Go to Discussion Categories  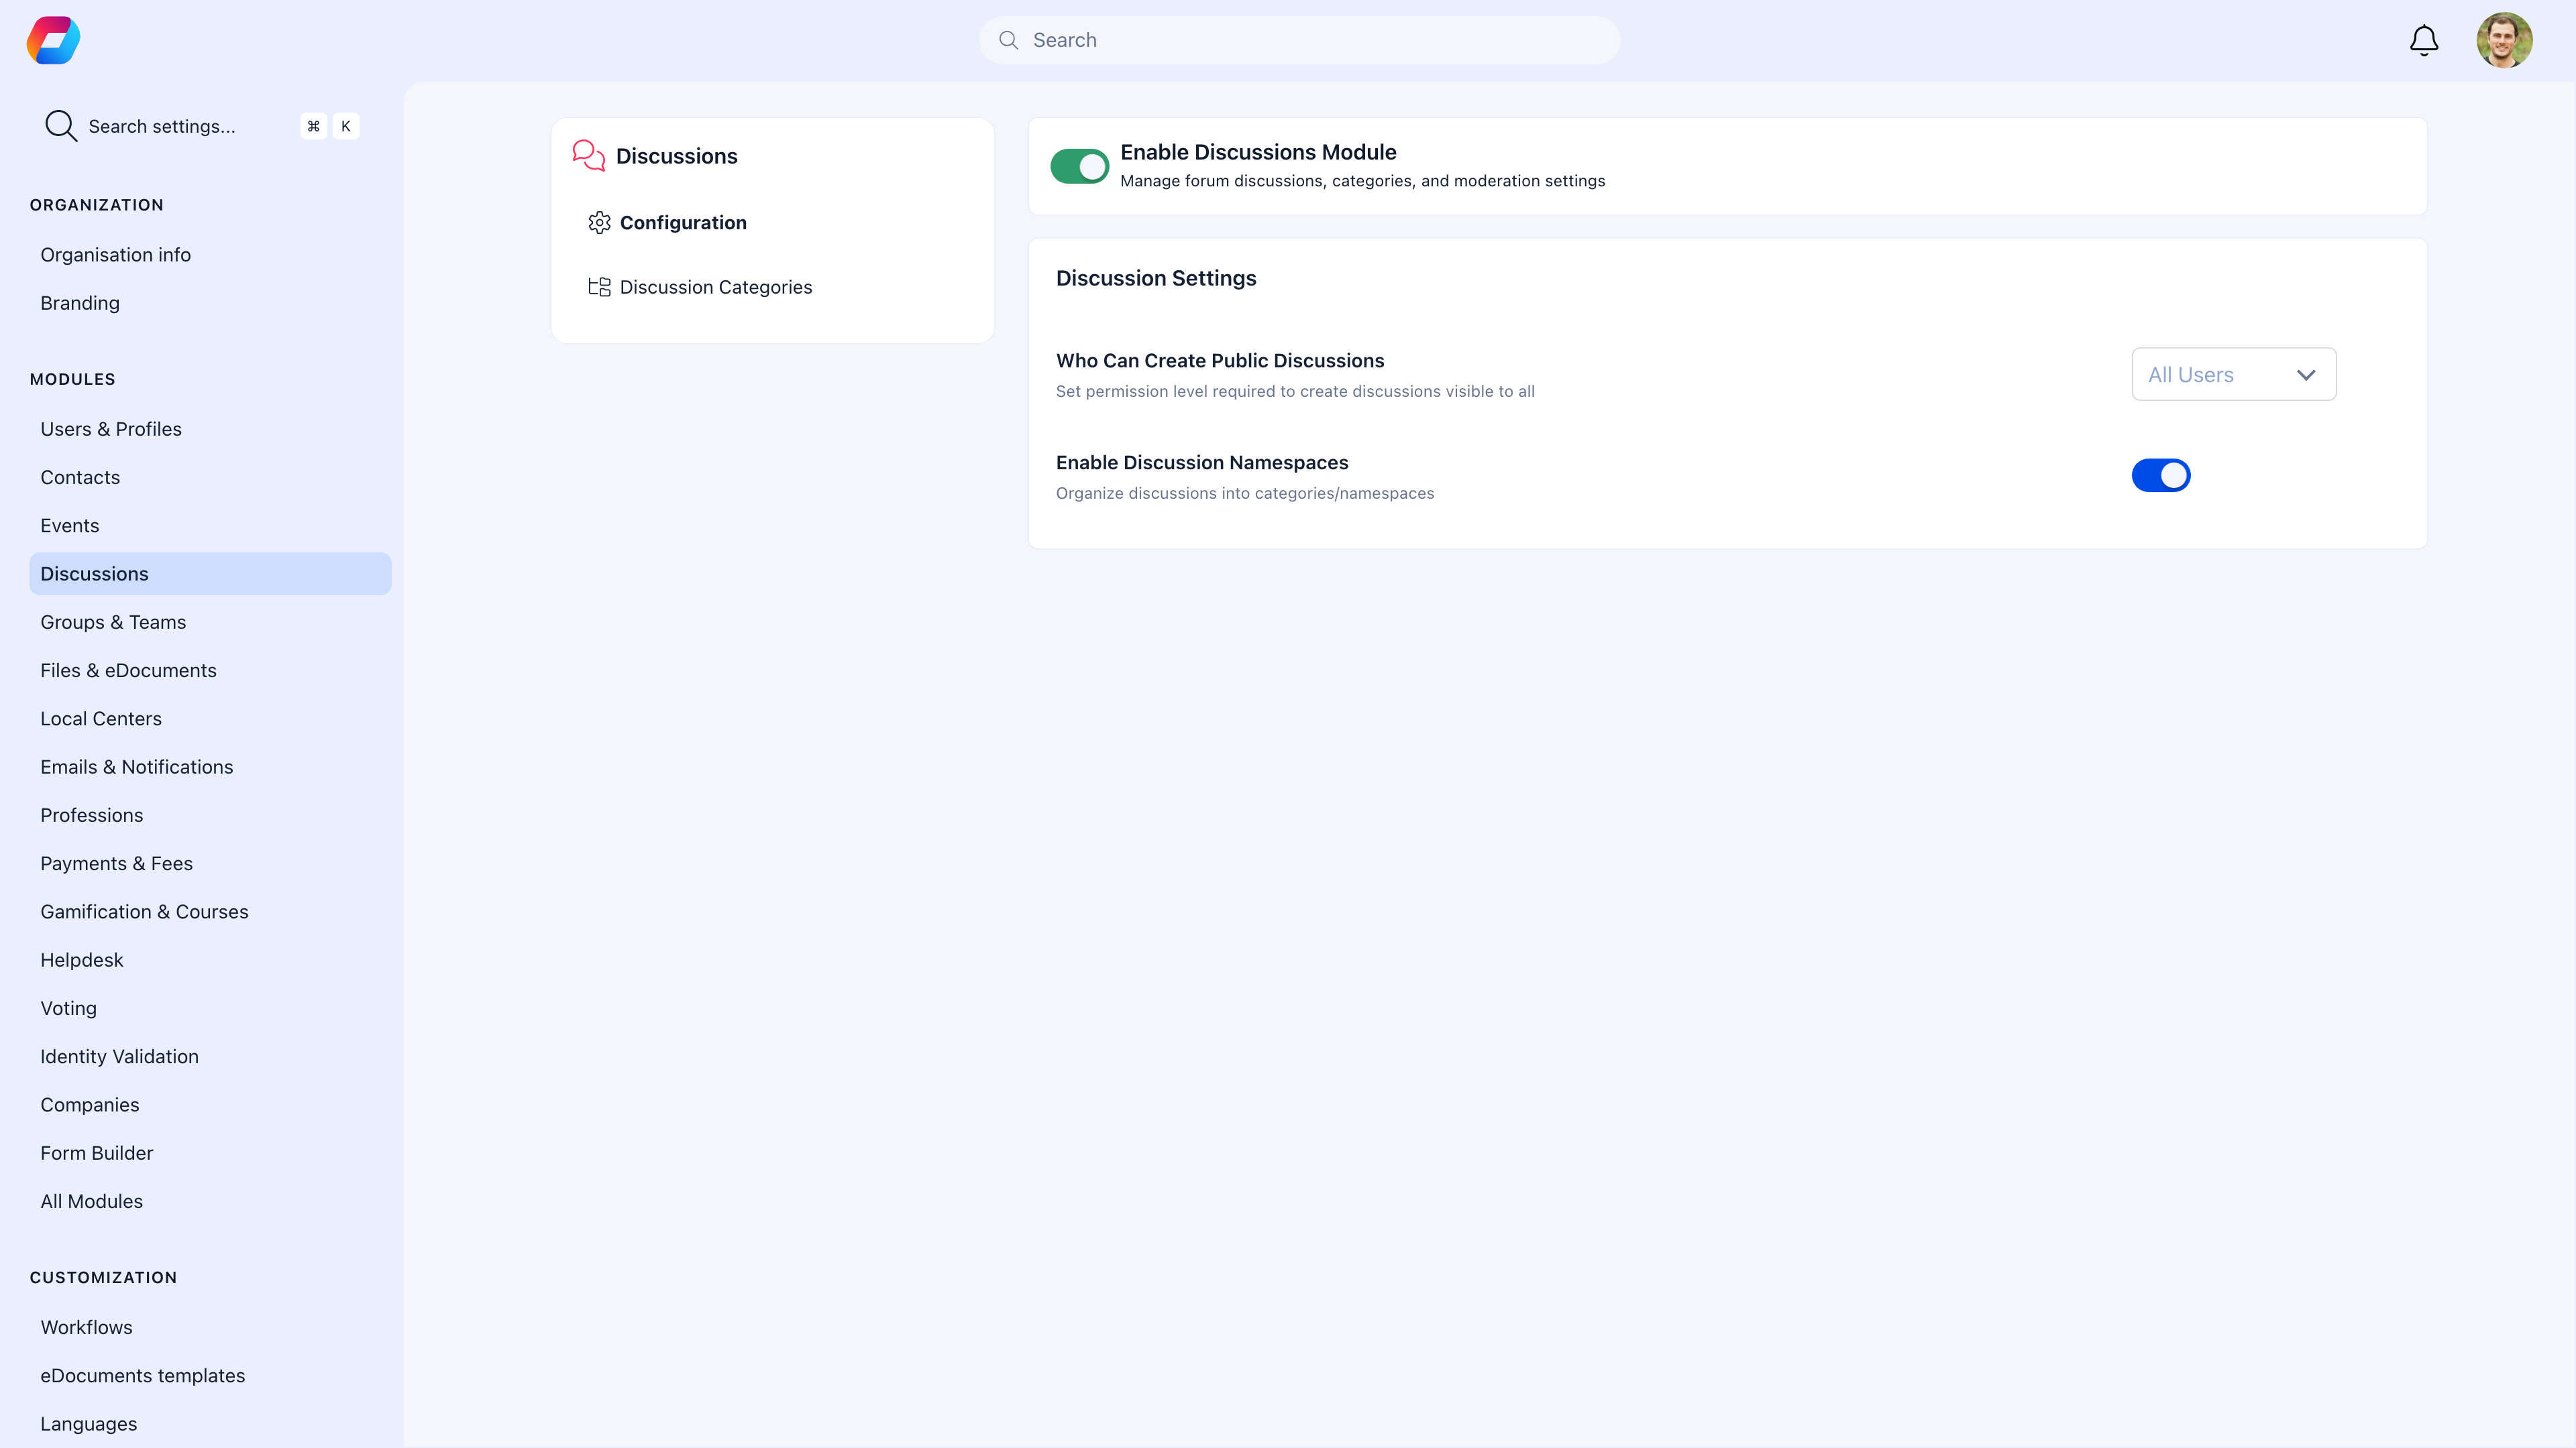click(716, 287)
